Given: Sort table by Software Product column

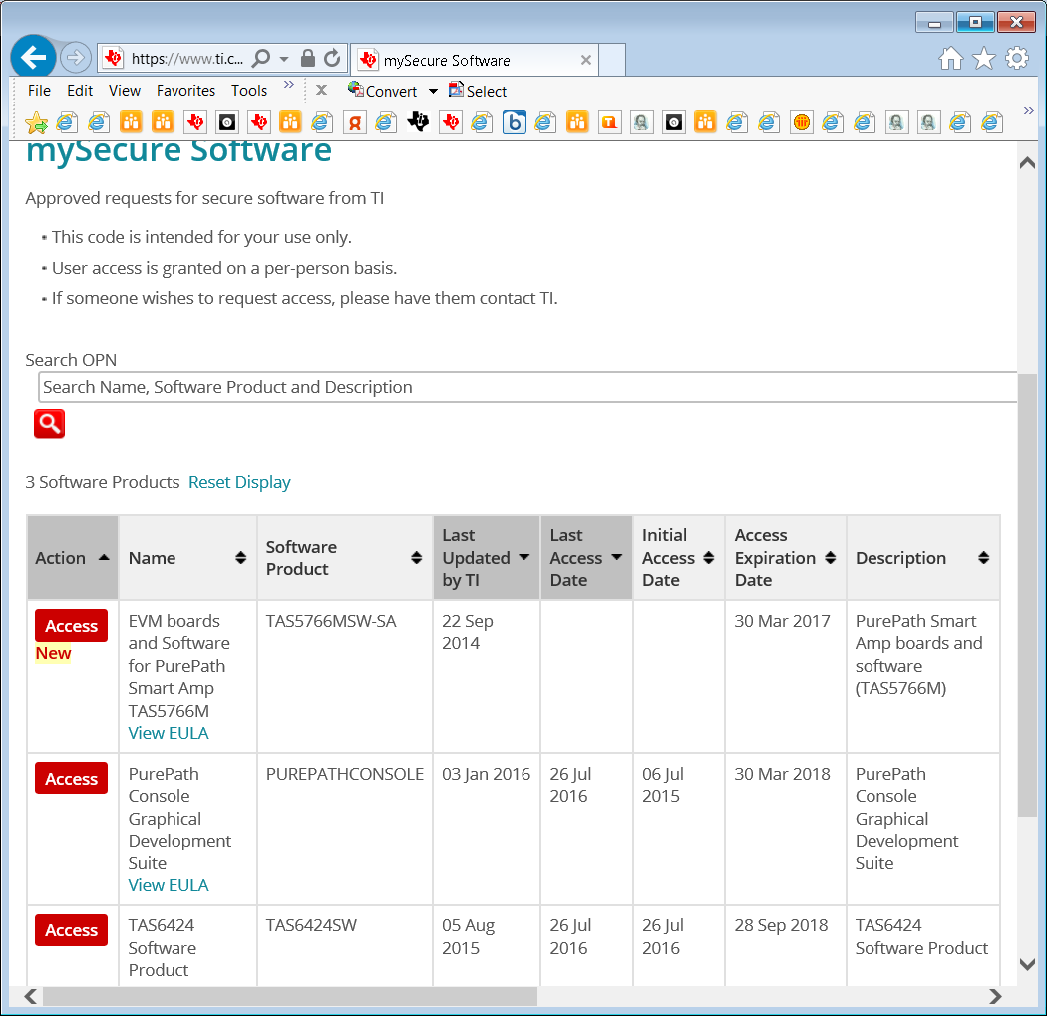Looking at the screenshot, I should point(416,558).
